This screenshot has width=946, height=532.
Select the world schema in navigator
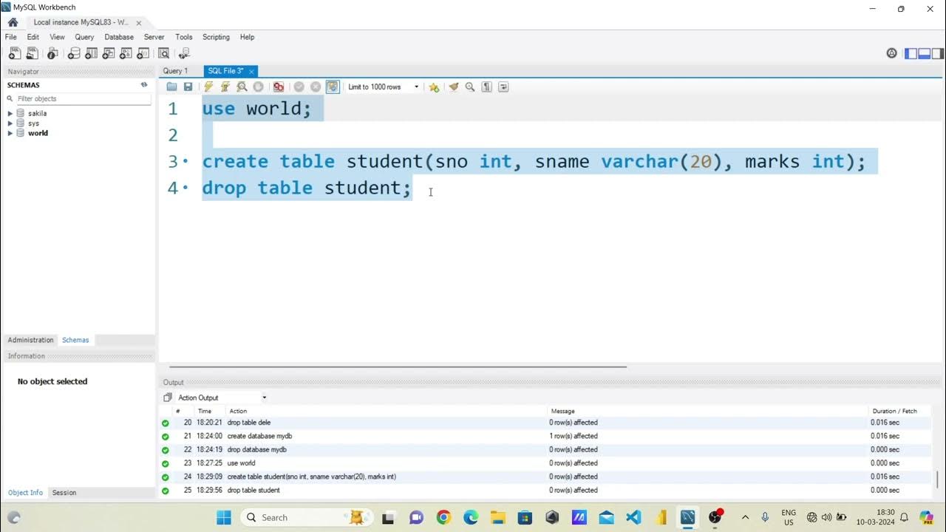pos(38,133)
